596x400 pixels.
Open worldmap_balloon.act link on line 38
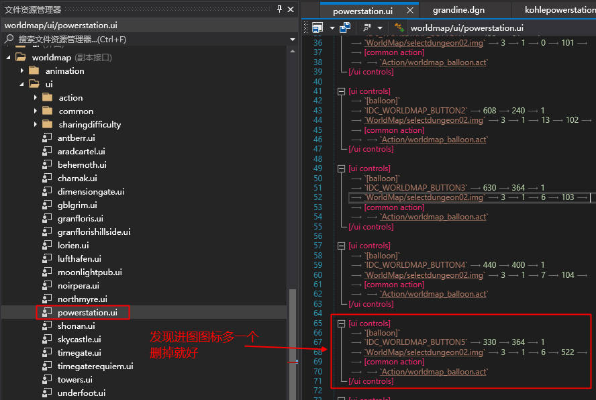(x=434, y=62)
